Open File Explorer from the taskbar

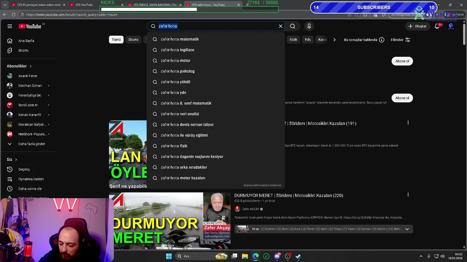[x=245, y=256]
